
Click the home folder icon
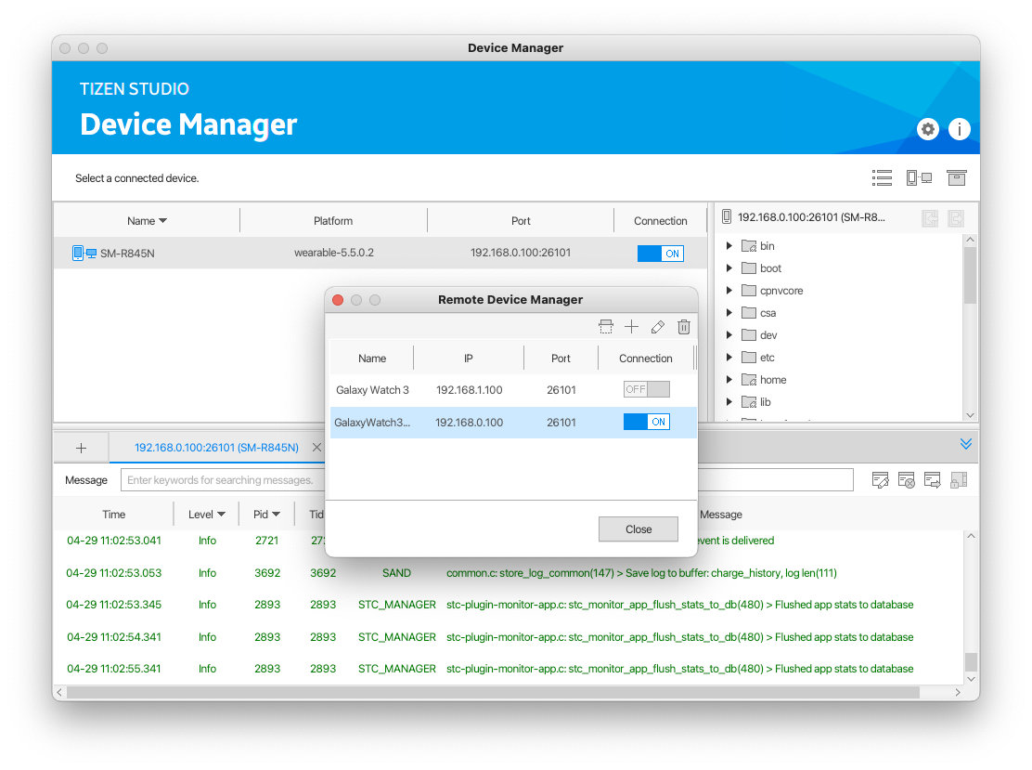click(x=749, y=379)
